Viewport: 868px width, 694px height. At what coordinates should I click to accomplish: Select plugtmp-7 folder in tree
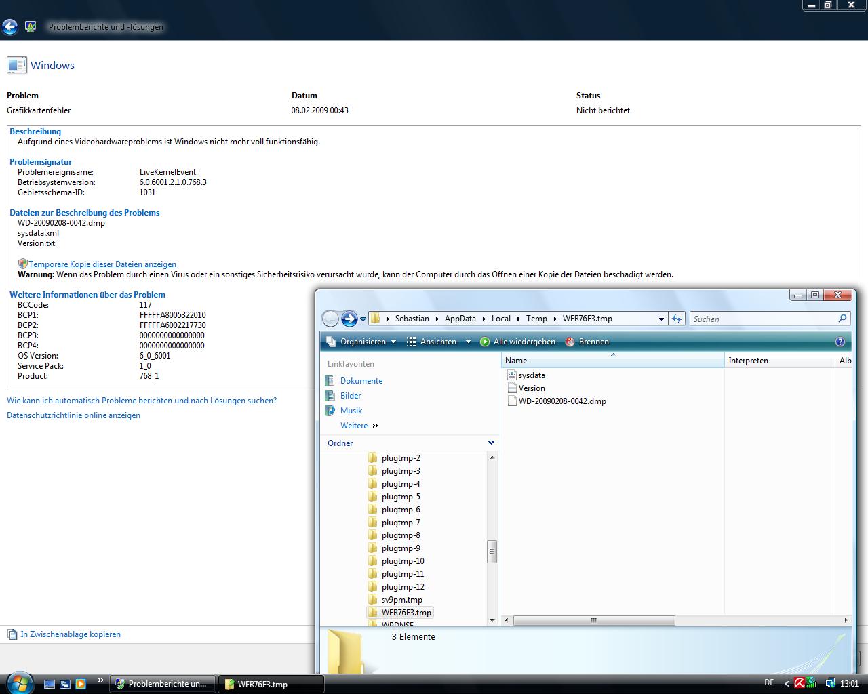[x=401, y=523]
